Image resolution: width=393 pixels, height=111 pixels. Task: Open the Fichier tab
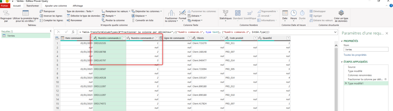click(x=5, y=5)
